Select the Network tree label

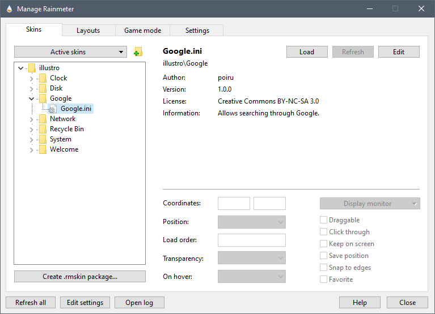tap(63, 119)
